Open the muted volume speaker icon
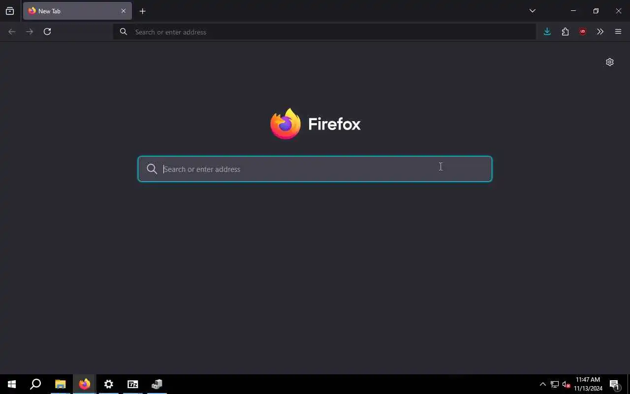Image resolution: width=630 pixels, height=394 pixels. (567, 384)
